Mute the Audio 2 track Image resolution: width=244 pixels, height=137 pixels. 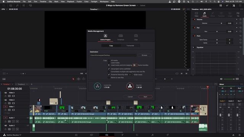point(17,129)
